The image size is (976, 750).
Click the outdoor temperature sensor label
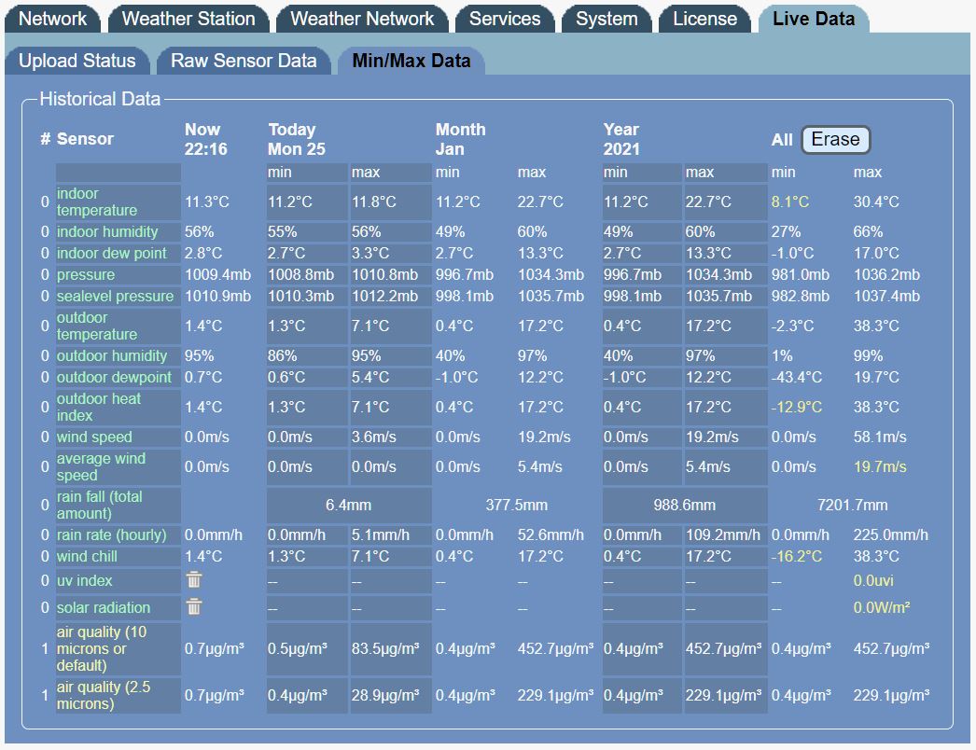pos(97,326)
